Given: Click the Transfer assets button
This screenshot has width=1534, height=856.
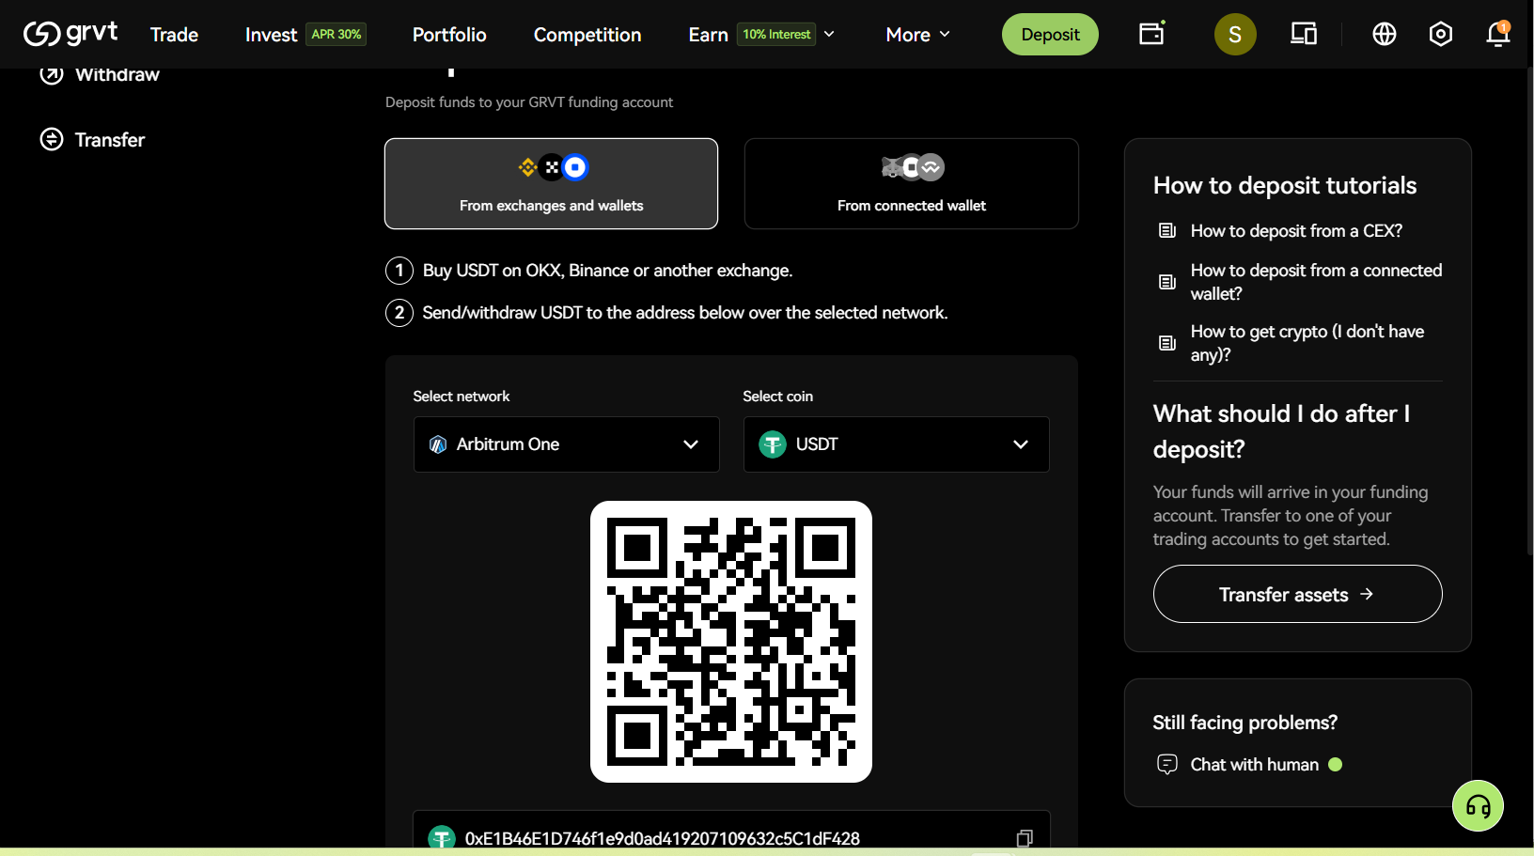Looking at the screenshot, I should 1297,594.
